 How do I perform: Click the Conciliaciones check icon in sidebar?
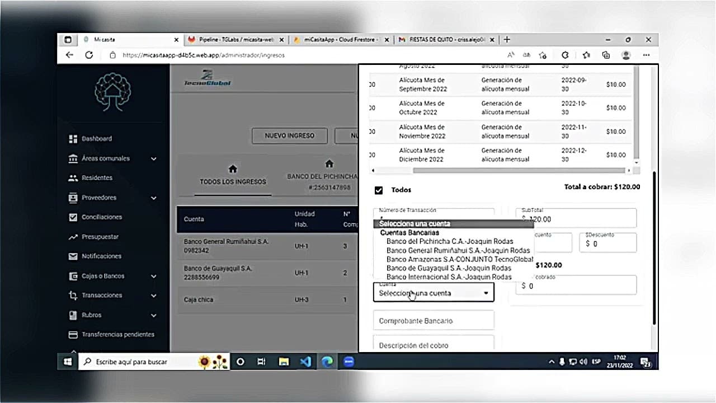tap(73, 217)
